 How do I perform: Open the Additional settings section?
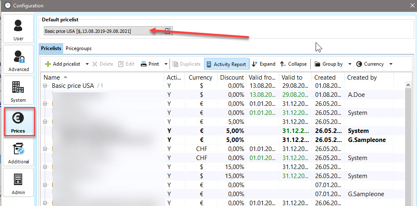click(x=18, y=152)
